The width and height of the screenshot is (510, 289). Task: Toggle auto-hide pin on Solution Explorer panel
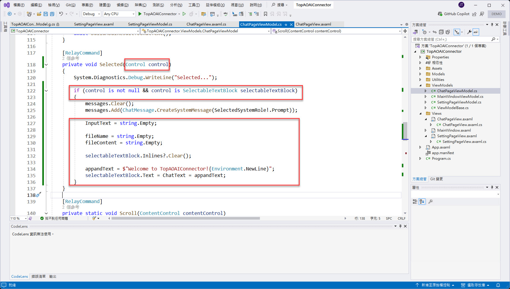point(492,25)
